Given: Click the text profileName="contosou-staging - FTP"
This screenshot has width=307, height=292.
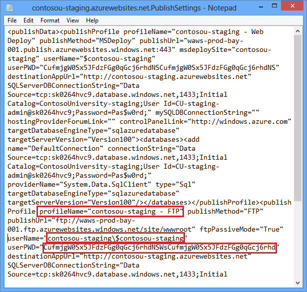Looking at the screenshot, I should 111,211.
